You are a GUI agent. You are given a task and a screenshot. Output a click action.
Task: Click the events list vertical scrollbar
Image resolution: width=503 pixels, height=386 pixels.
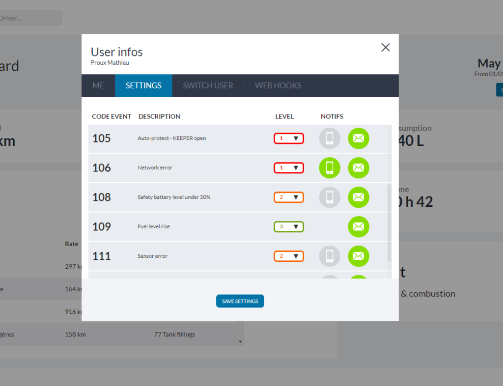pyautogui.click(x=390, y=221)
